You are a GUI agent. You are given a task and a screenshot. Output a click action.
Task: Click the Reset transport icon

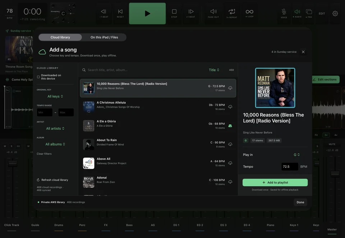120,13
